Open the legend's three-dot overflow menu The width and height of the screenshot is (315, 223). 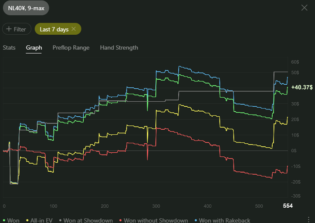(x=308, y=219)
